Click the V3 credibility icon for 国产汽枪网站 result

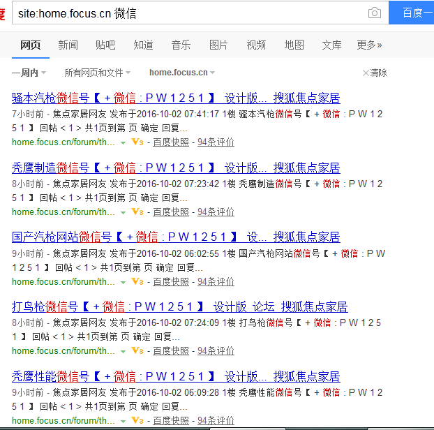coord(137,281)
